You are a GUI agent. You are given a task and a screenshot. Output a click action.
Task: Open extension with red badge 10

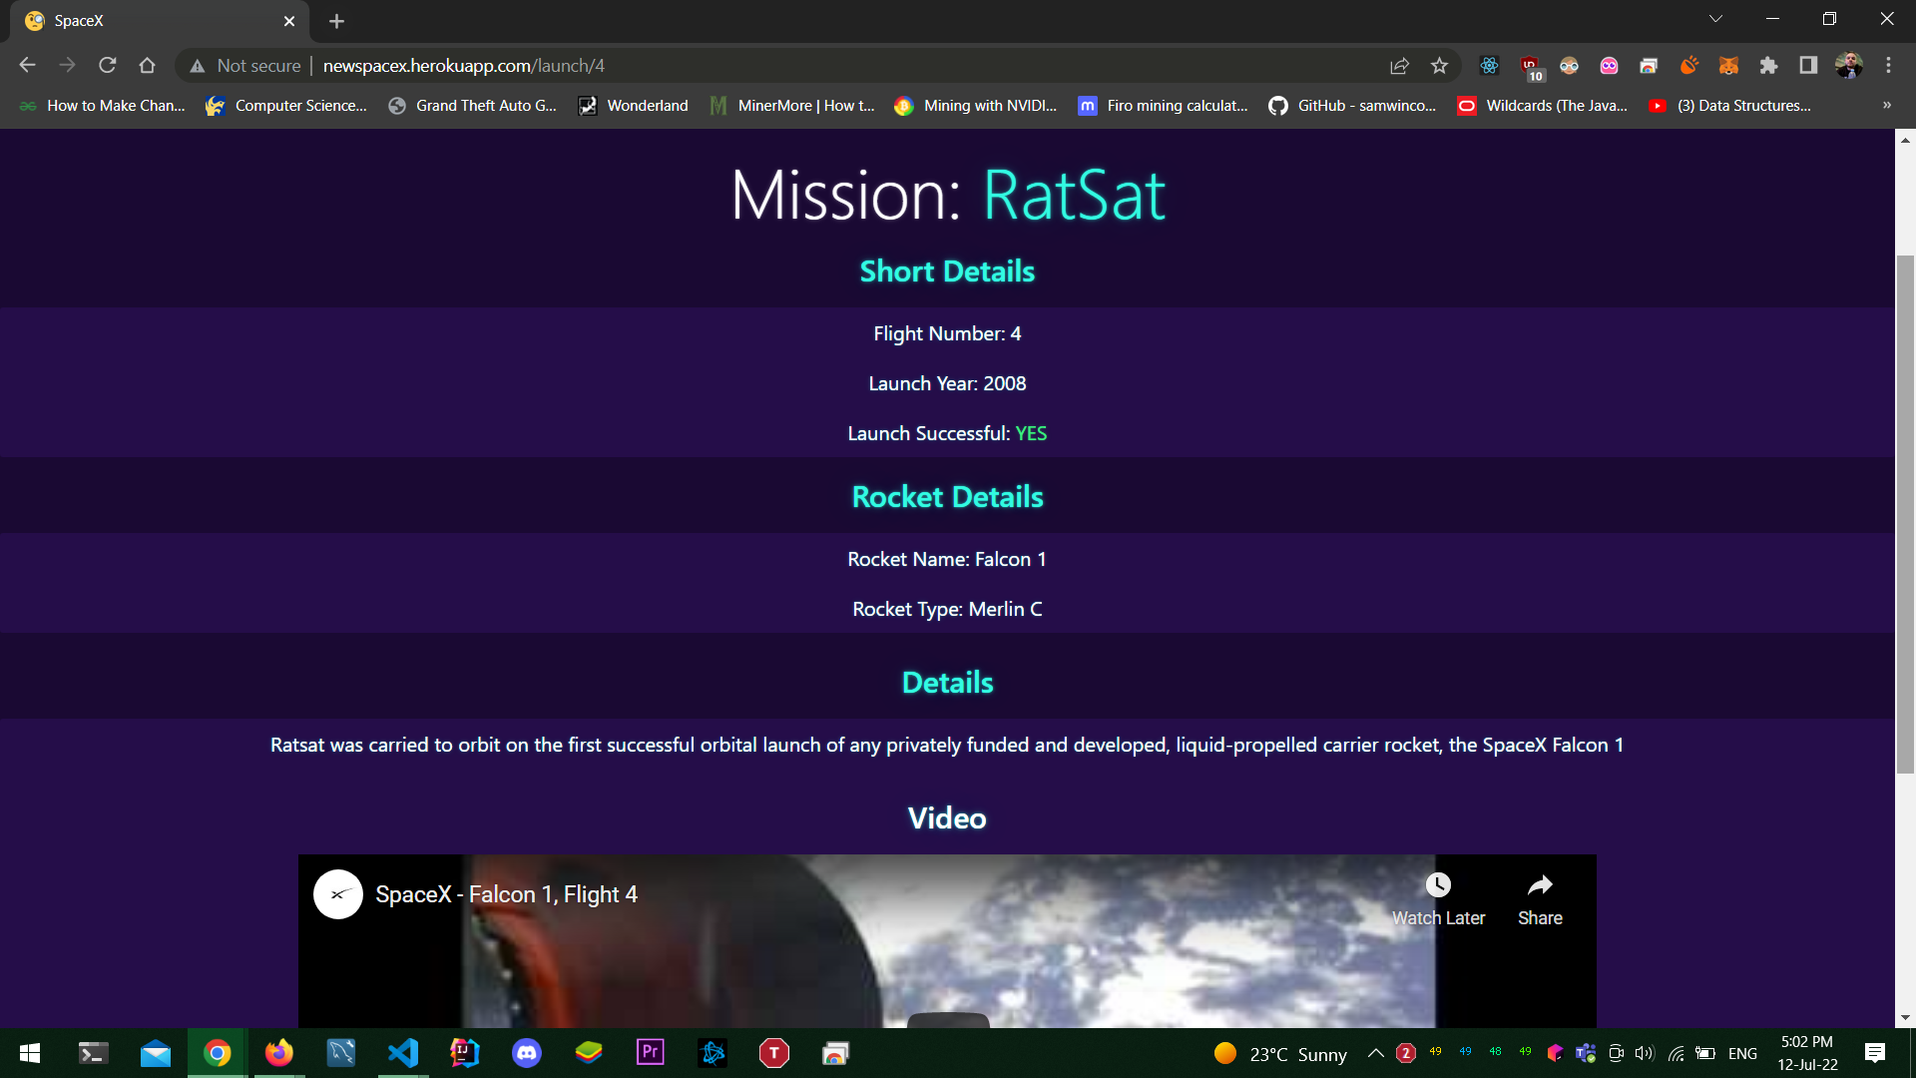[1531, 67]
